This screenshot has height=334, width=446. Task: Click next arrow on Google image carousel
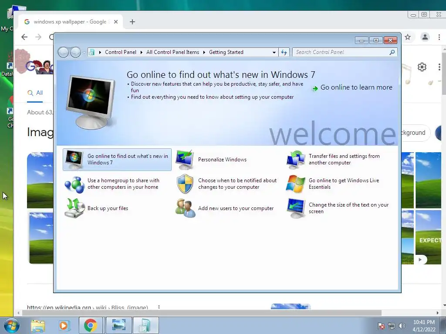coord(420,260)
